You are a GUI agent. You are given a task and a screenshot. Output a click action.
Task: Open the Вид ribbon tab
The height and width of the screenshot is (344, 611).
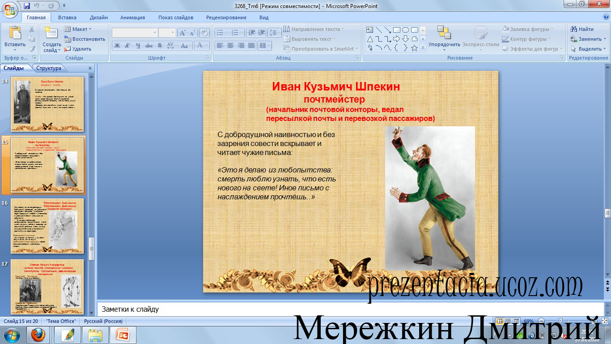[x=264, y=17]
